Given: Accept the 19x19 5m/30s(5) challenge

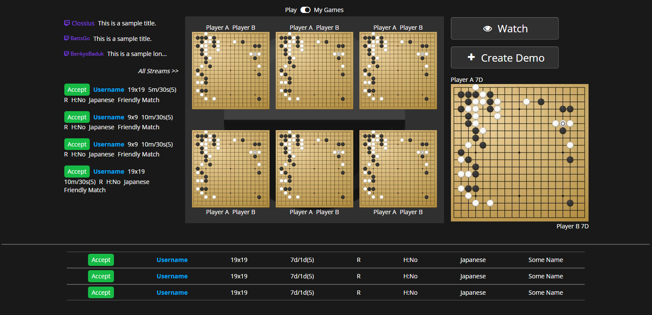Looking at the screenshot, I should [77, 90].
